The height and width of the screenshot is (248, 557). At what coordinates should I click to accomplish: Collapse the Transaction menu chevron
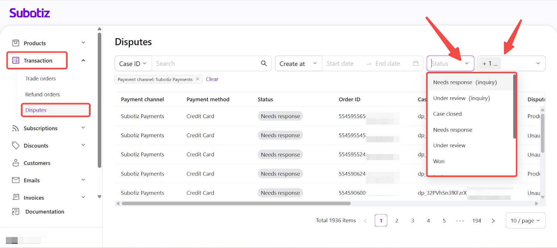point(83,60)
